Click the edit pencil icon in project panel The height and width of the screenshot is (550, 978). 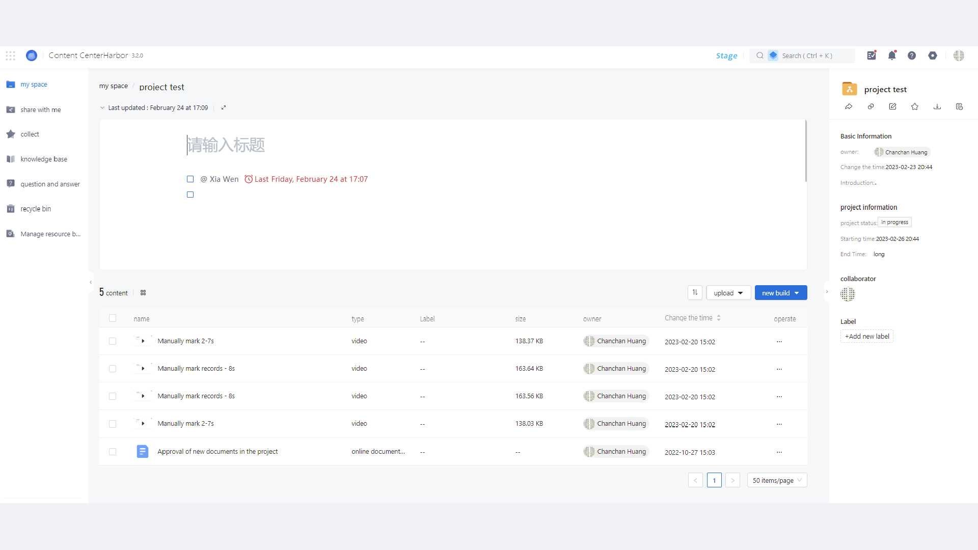click(x=892, y=106)
